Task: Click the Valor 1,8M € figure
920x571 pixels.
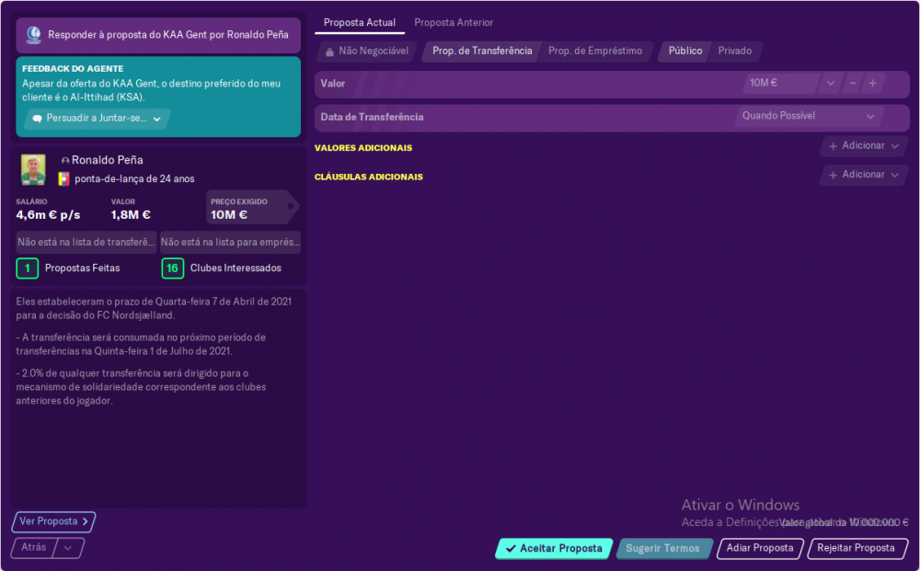Action: point(131,215)
